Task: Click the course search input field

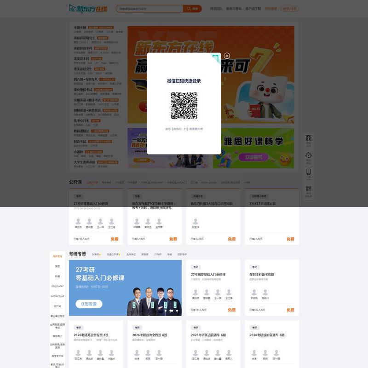Action: pyautogui.click(x=149, y=9)
